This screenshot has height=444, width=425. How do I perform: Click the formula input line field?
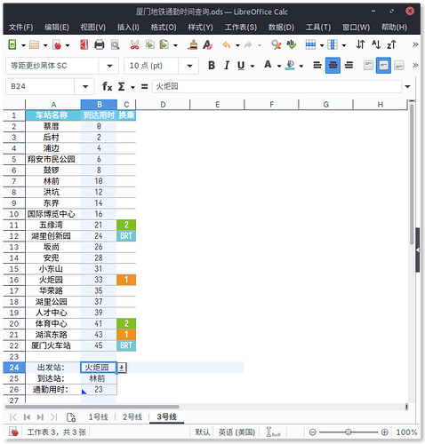point(277,86)
